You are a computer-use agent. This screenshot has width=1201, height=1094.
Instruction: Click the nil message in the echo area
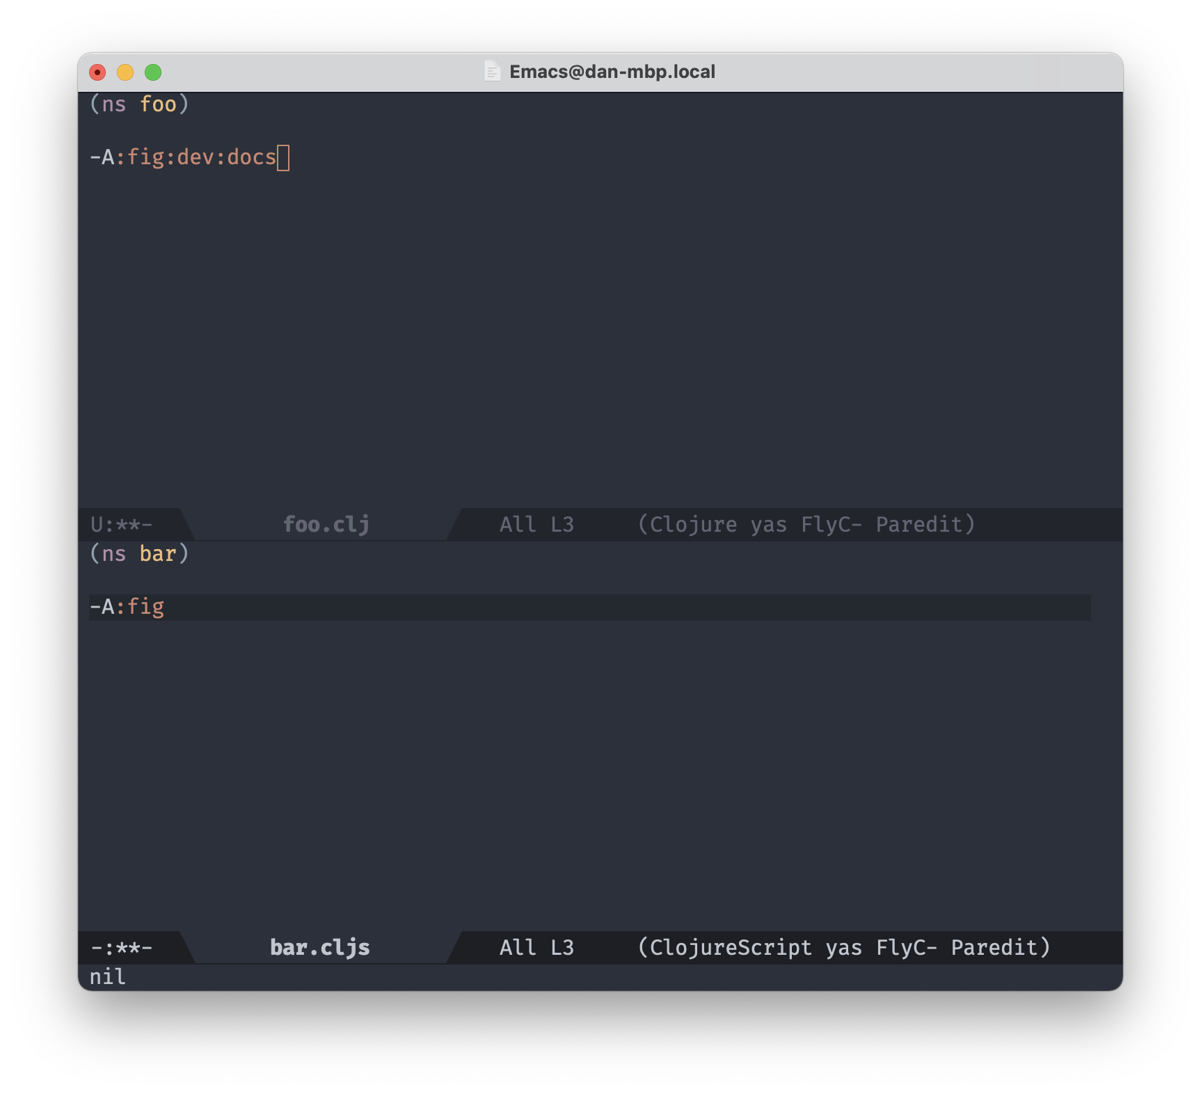[108, 977]
